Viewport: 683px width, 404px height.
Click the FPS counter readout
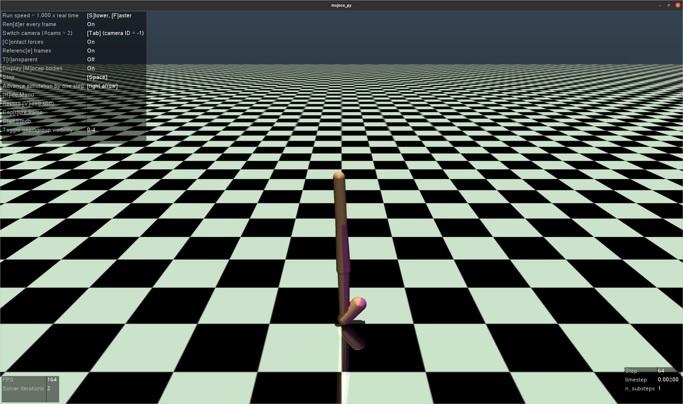pyautogui.click(x=8, y=379)
